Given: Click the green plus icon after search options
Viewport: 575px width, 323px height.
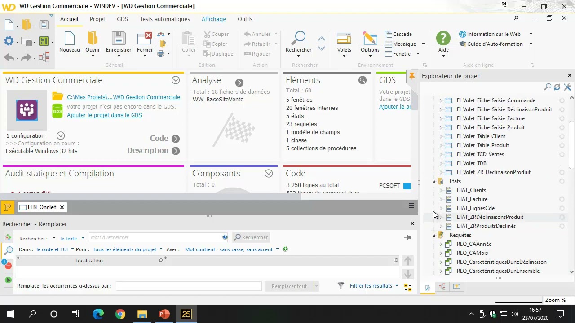Looking at the screenshot, I should pos(285,249).
